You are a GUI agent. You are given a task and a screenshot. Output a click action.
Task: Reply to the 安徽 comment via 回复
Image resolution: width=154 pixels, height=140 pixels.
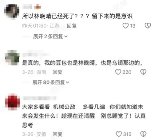pos(57,134)
